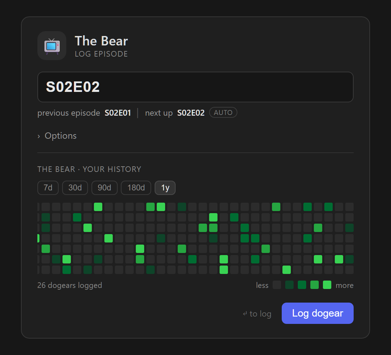Click the medium green third legend swatch
391x355 pixels.
tap(302, 285)
